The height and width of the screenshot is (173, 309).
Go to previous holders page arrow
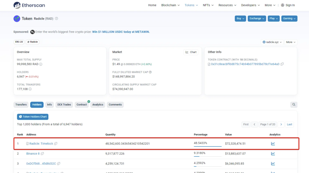tap(254, 125)
